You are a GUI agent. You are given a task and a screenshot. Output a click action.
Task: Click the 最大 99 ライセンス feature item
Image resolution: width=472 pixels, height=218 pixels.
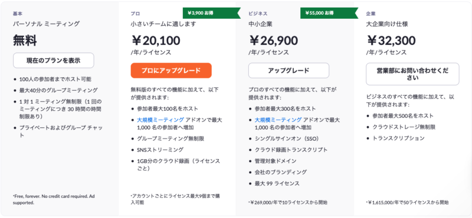coord(277,183)
